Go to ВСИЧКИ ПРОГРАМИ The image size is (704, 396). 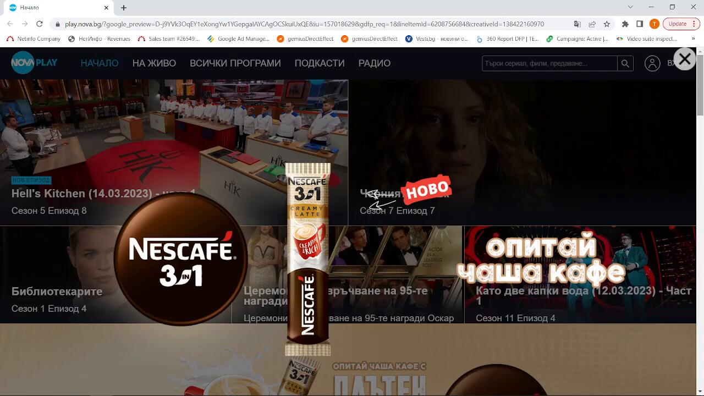click(235, 63)
